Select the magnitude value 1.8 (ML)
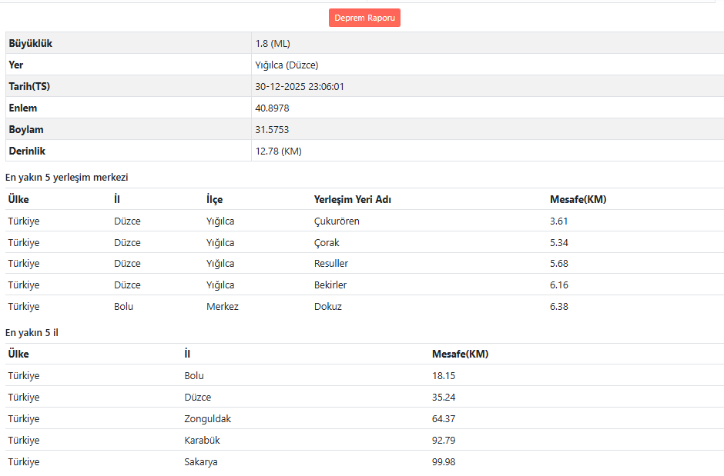The image size is (724, 476). pyautogui.click(x=273, y=44)
